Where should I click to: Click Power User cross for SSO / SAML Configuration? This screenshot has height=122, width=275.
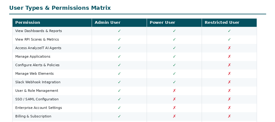click(174, 99)
